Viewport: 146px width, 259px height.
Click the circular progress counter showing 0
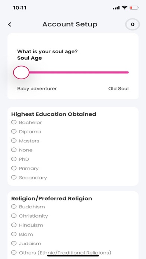click(133, 25)
